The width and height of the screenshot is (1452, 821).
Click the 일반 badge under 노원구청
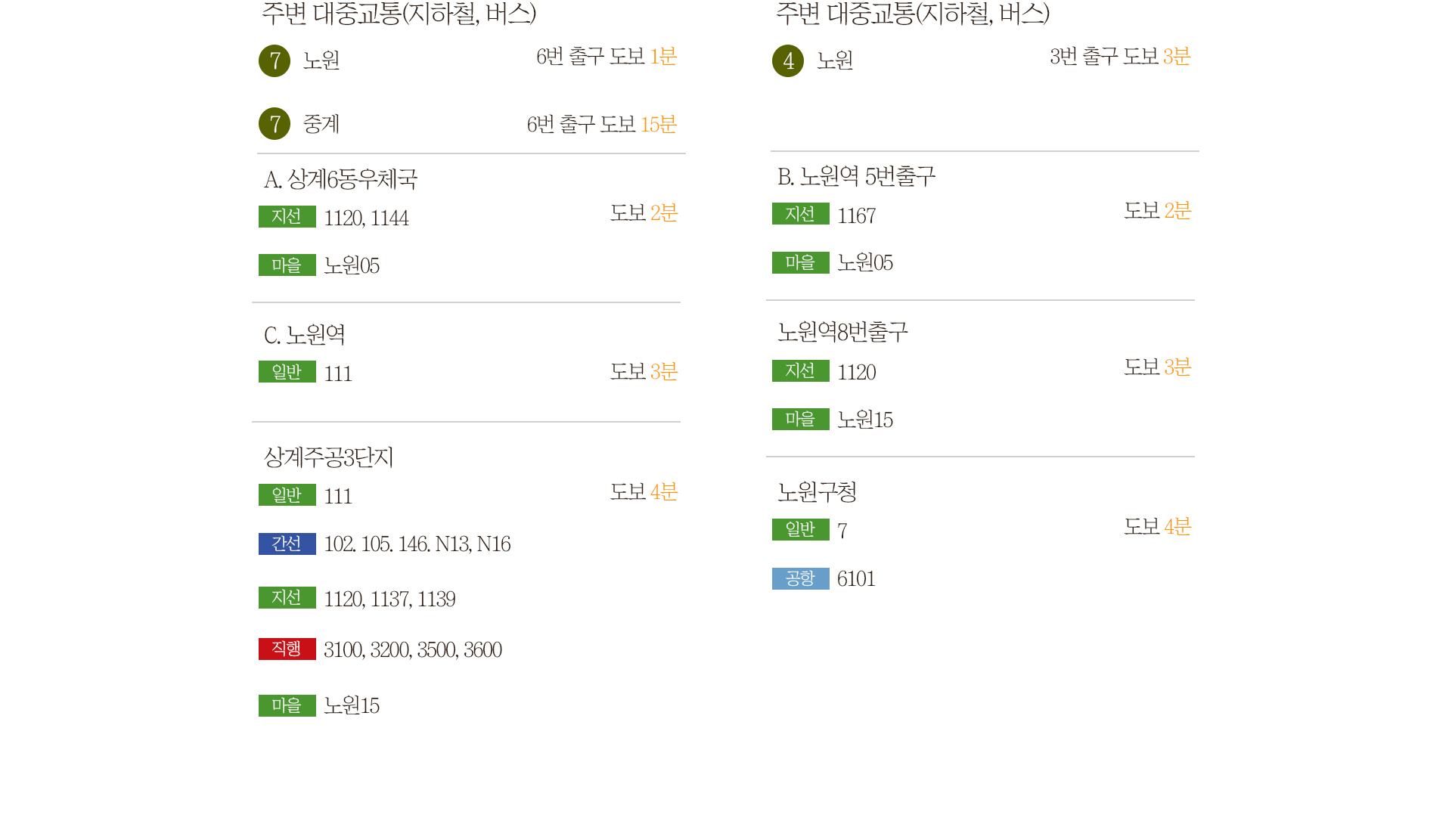(x=800, y=530)
